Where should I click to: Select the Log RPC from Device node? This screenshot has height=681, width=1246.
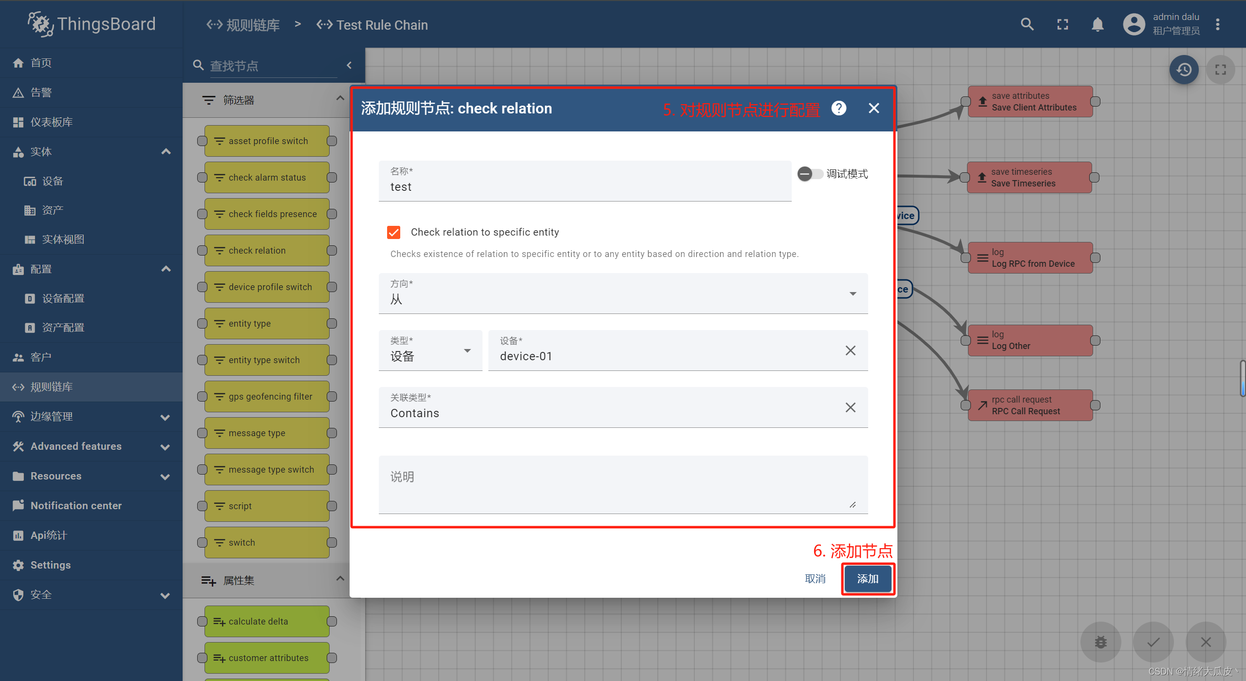[x=1030, y=258]
